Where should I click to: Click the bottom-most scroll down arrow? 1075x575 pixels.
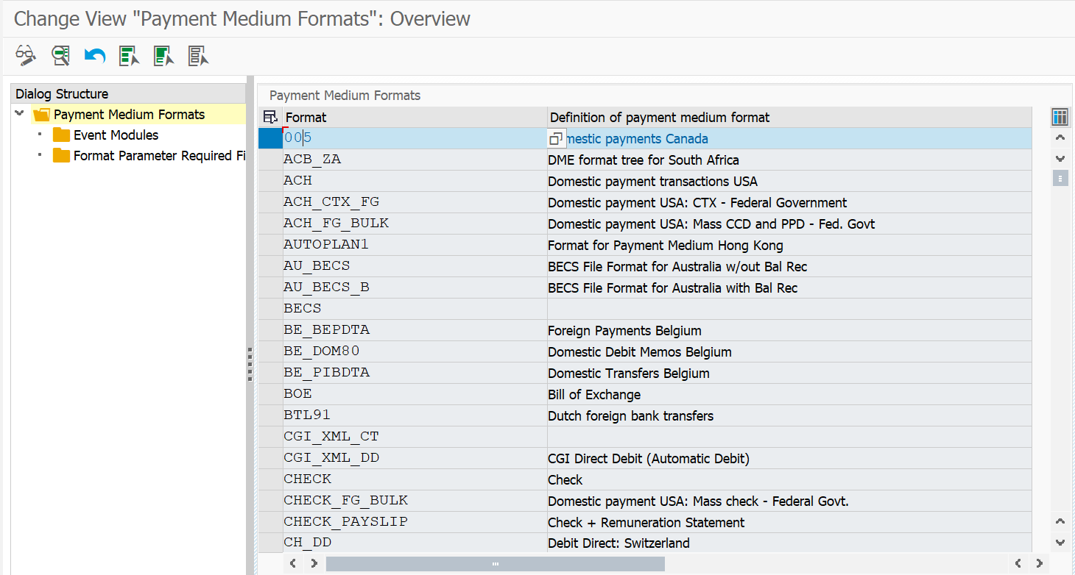pos(1060,543)
